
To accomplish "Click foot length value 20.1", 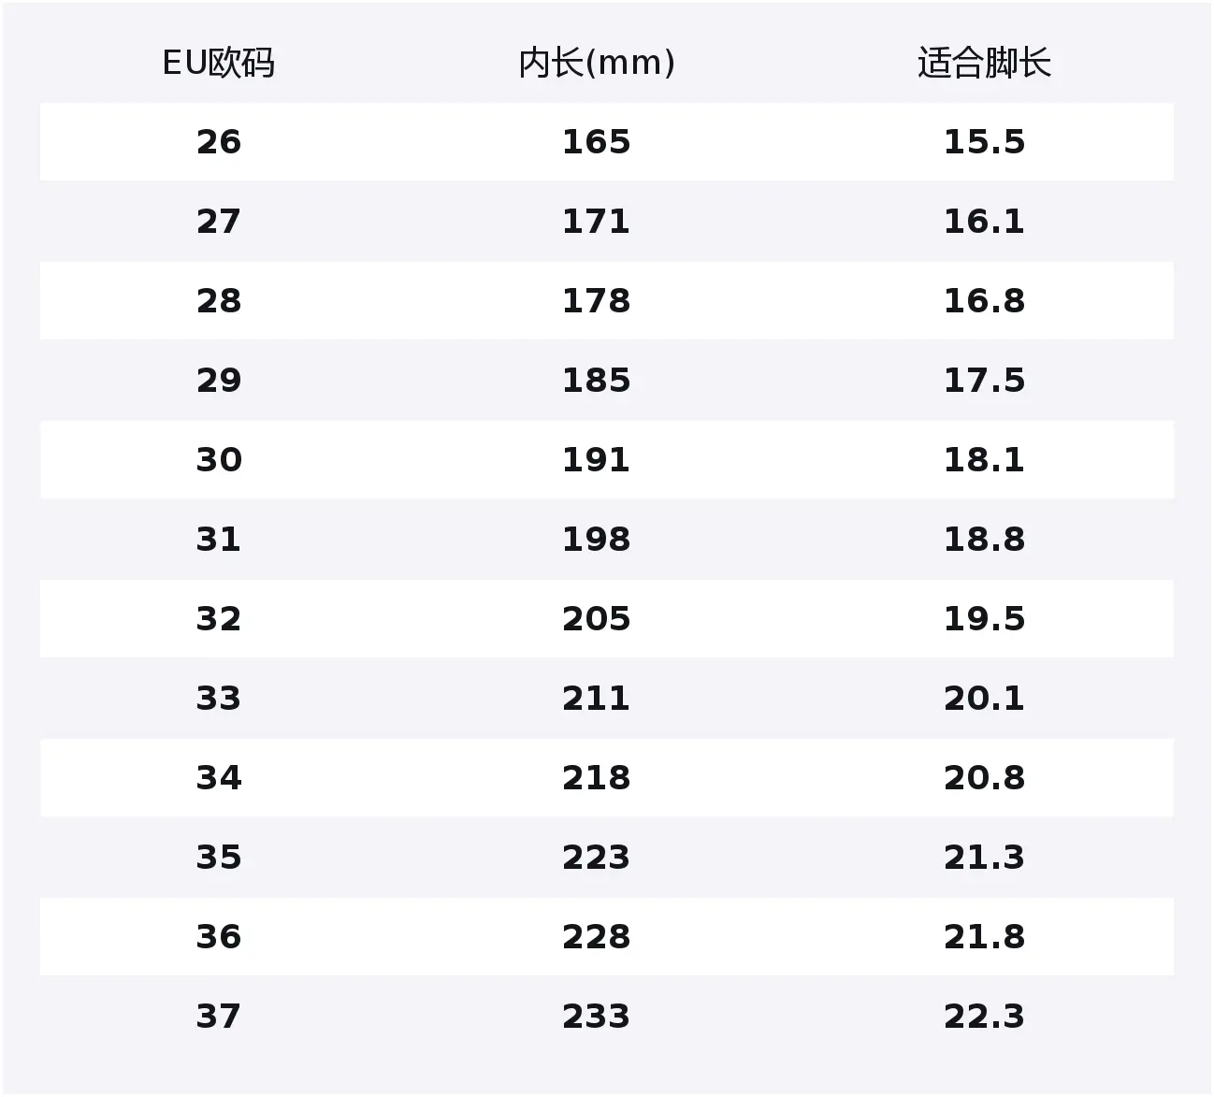I will (984, 699).
